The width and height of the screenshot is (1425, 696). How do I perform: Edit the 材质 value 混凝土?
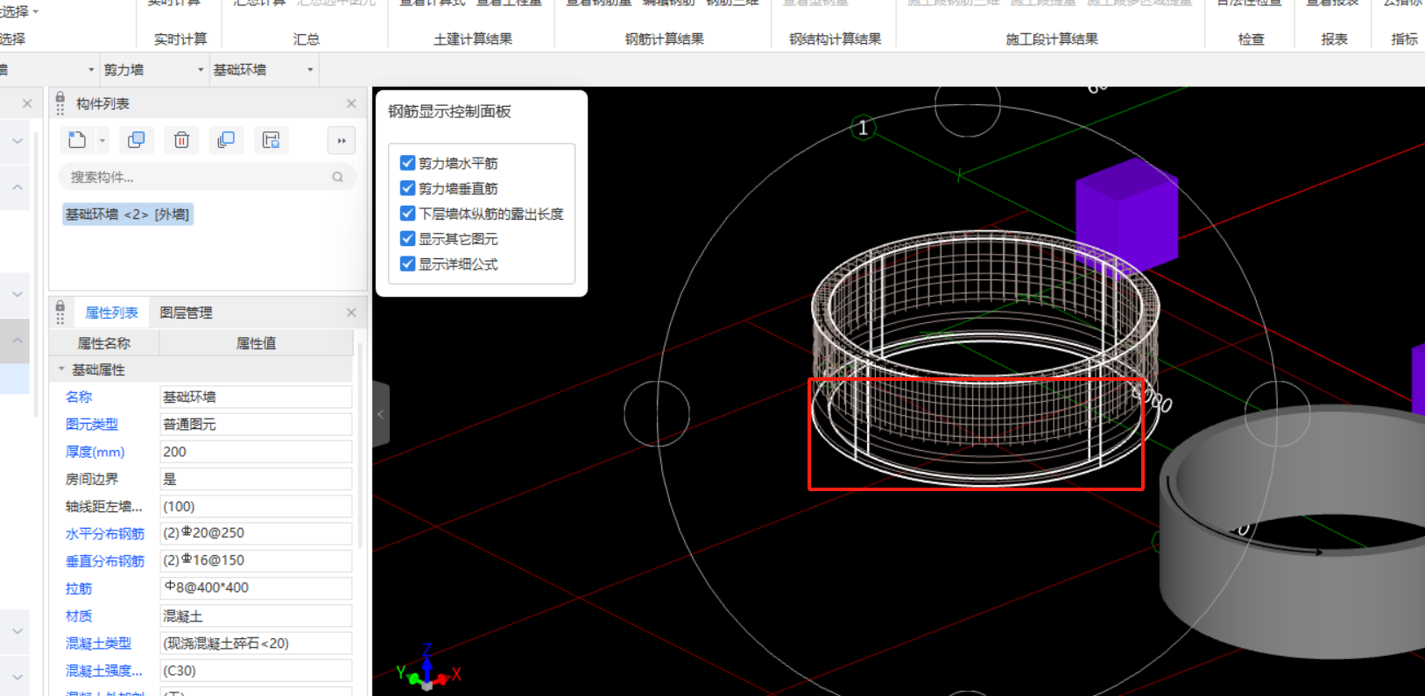point(256,615)
